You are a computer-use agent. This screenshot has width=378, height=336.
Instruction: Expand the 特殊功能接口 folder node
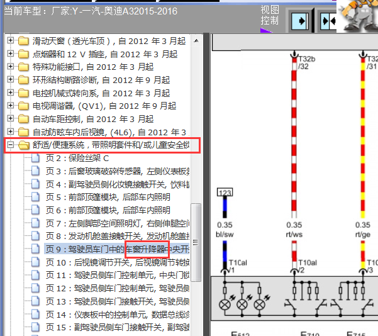10,66
